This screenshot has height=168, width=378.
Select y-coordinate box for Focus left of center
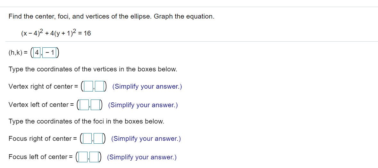[x=95, y=157]
